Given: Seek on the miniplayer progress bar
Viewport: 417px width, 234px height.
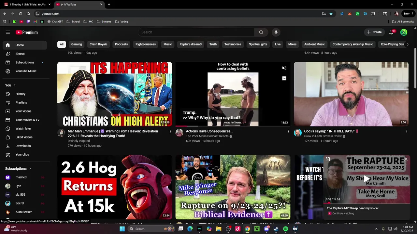Looking at the screenshot, I should point(367,203).
